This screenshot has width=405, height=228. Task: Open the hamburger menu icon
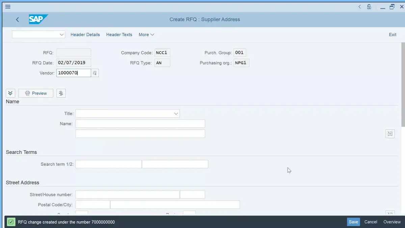tap(7, 6)
